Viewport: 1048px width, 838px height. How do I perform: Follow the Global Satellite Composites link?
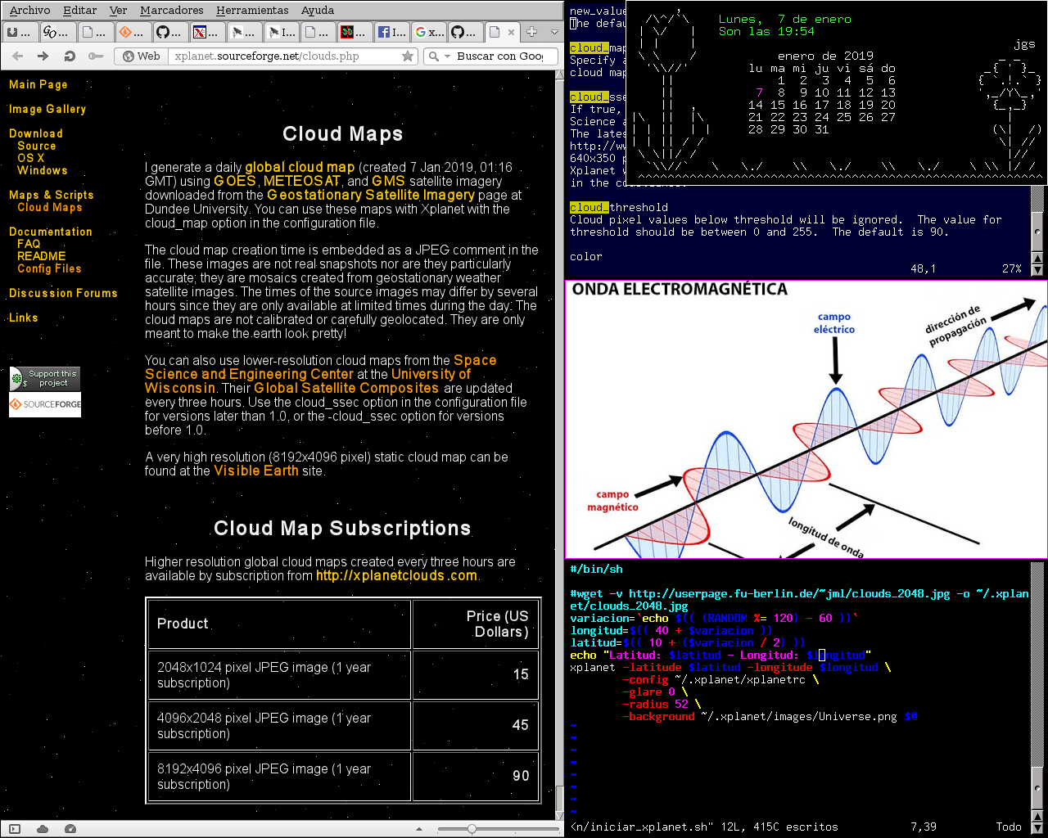(346, 388)
